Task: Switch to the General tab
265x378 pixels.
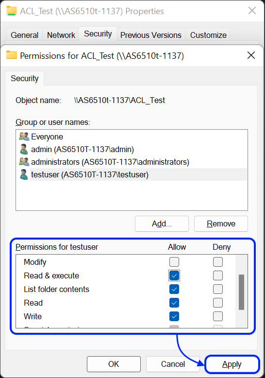Action: [25, 35]
